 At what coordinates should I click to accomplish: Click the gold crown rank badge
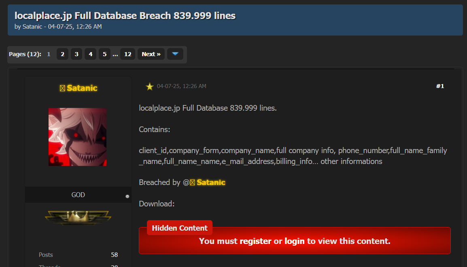pos(78,218)
